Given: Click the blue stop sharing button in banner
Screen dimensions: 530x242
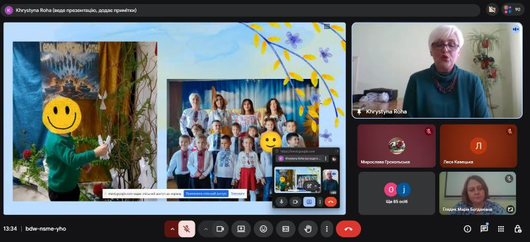Looking at the screenshot, I should pyautogui.click(x=206, y=194).
